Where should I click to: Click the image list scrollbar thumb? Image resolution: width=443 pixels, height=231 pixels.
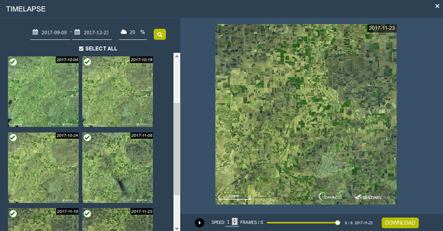pyautogui.click(x=177, y=149)
